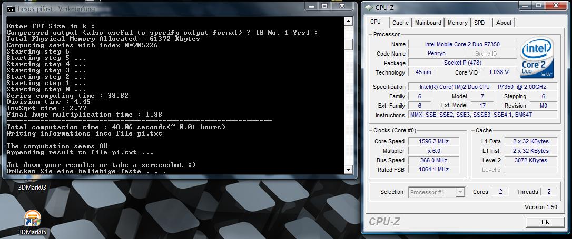This screenshot has width=572, height=239.
Task: Click the Threads value '2'
Action: pos(548,192)
